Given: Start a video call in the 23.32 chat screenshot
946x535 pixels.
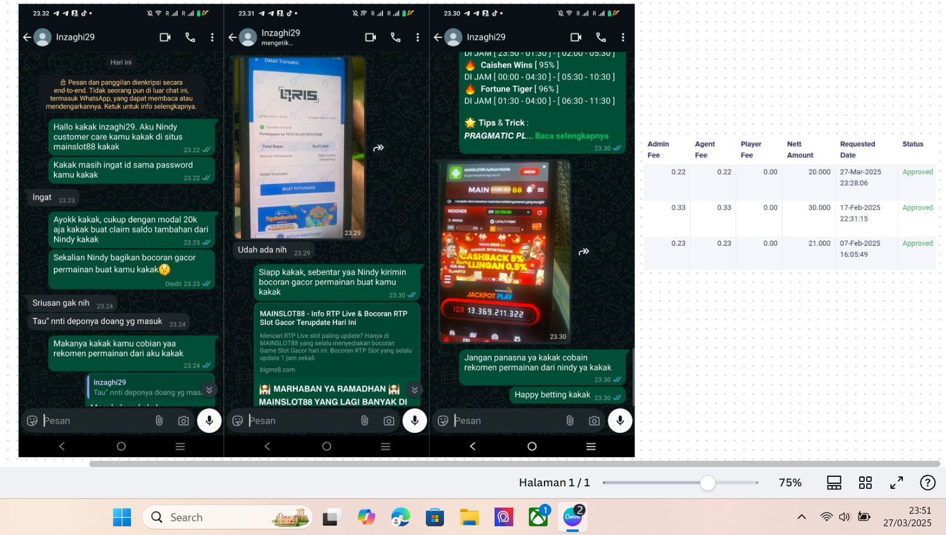Looking at the screenshot, I should 165,37.
